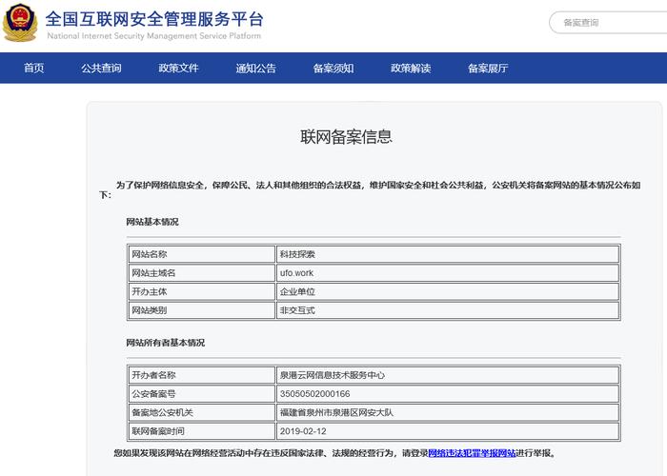667x476 pixels.
Task: Select the 开办者名称 label cell
Action: [x=202, y=375]
